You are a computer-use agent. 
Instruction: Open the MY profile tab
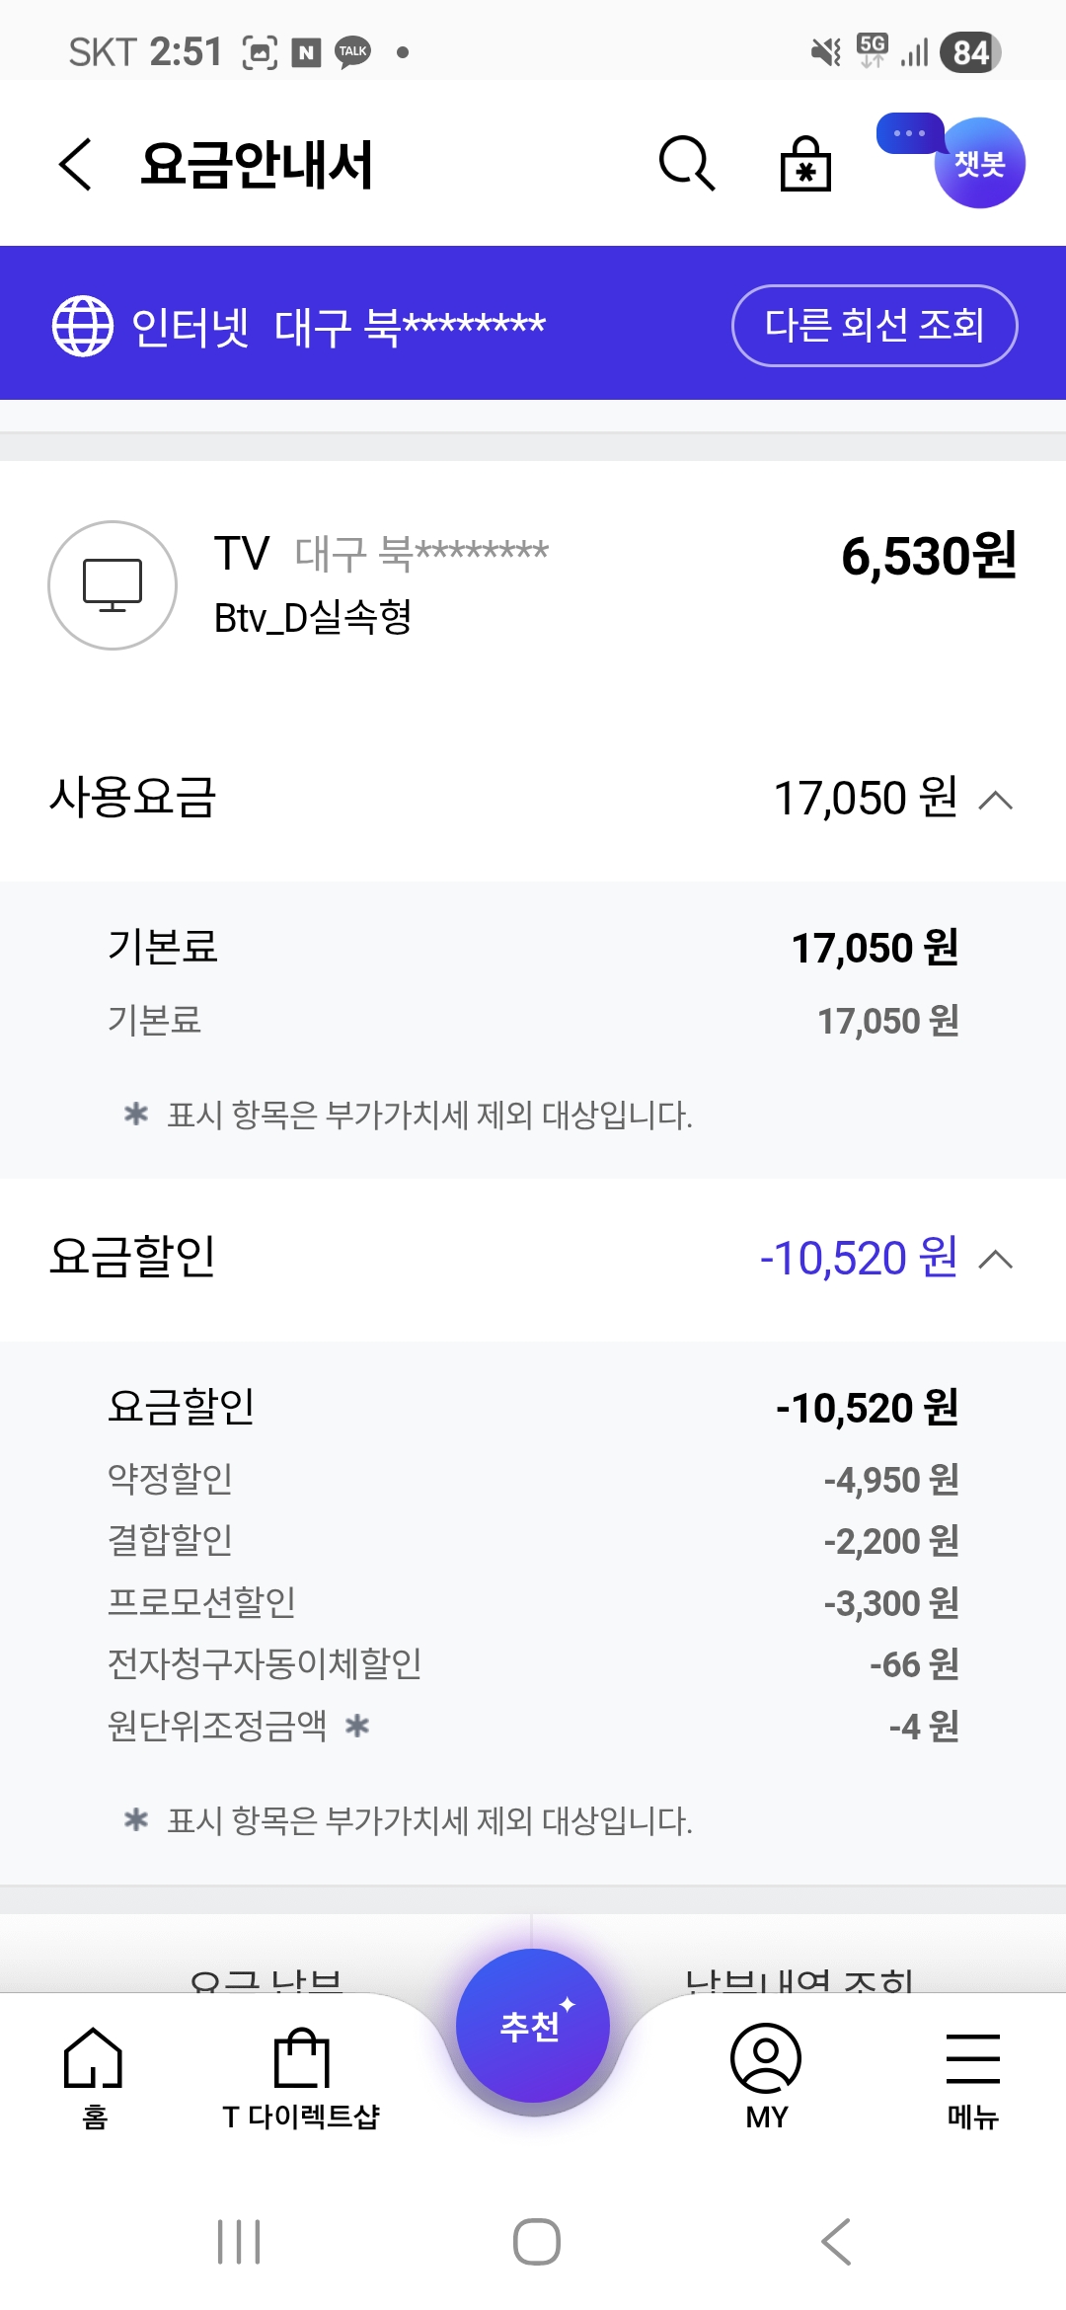[x=766, y=2073]
